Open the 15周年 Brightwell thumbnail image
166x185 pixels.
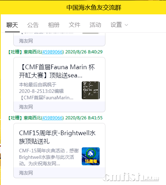click(91, 156)
